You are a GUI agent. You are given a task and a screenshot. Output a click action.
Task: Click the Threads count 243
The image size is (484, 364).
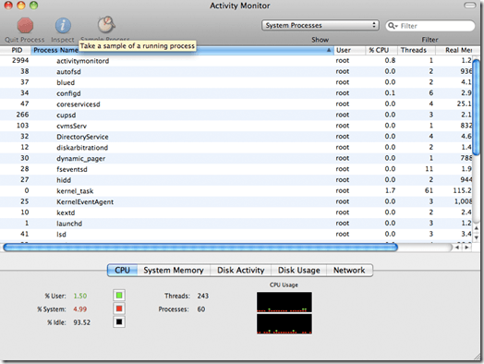click(203, 296)
